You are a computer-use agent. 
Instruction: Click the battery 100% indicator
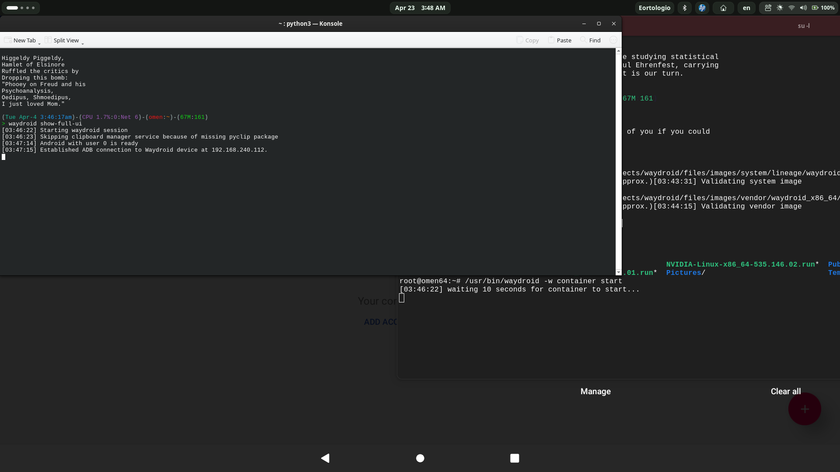(x=823, y=8)
